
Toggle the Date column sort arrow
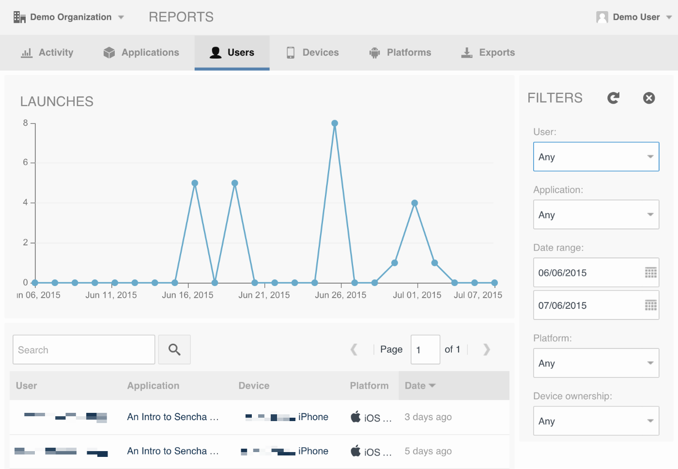tap(432, 386)
